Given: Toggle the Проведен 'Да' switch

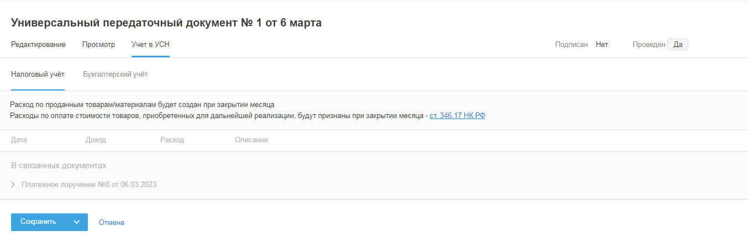Looking at the screenshot, I should click(677, 45).
